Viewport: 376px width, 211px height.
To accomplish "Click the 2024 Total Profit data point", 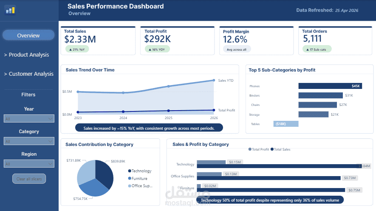I will click(x=123, y=111).
